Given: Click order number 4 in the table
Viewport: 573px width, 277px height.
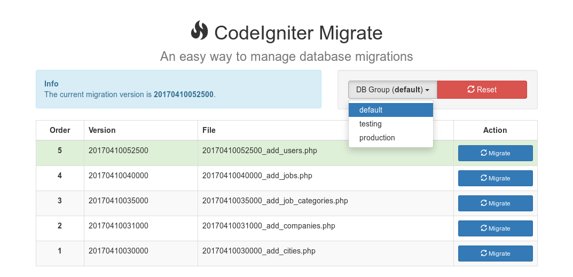Looking at the screenshot, I should tap(60, 176).
